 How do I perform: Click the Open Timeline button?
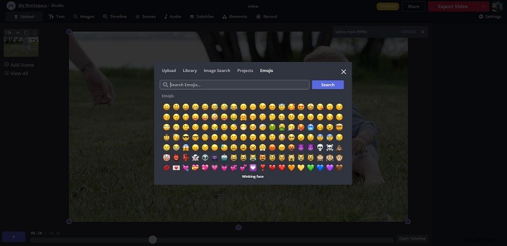pos(413,238)
